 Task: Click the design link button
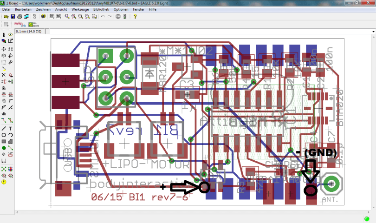19,24
